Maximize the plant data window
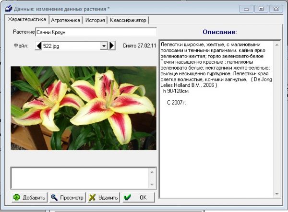 (261, 9)
